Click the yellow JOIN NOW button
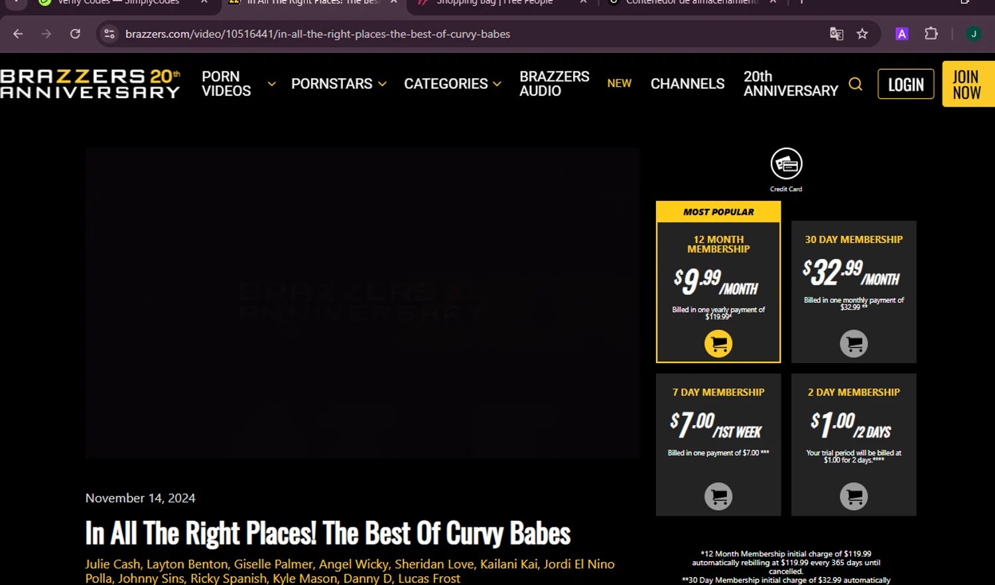Viewport: 995px width, 585px height. (x=968, y=84)
